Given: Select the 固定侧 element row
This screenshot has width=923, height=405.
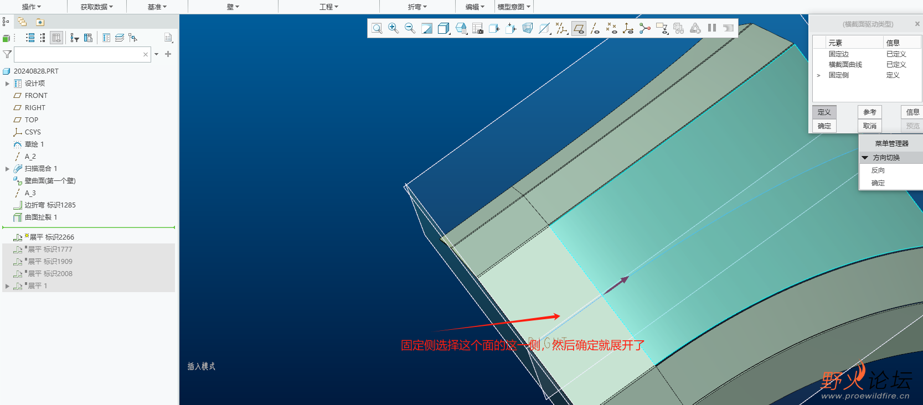Looking at the screenshot, I should (x=867, y=75).
